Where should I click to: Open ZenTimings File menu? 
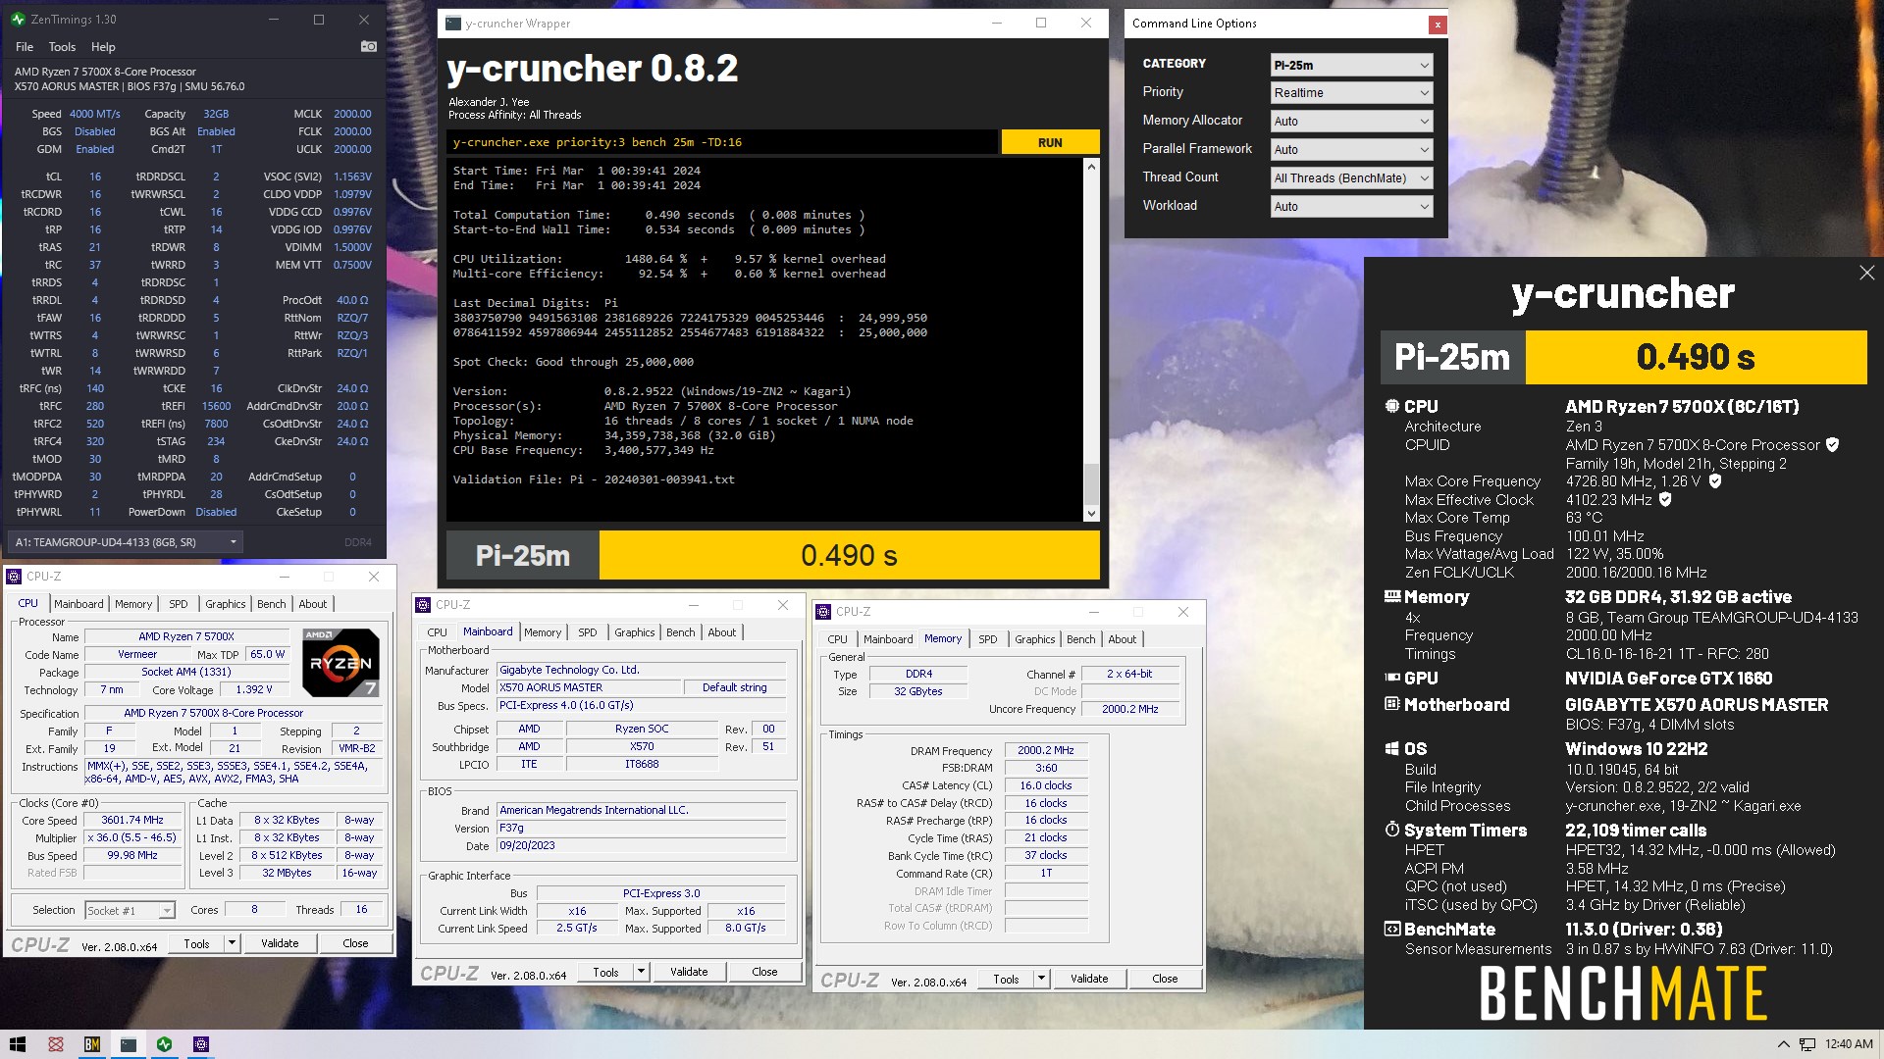(25, 47)
